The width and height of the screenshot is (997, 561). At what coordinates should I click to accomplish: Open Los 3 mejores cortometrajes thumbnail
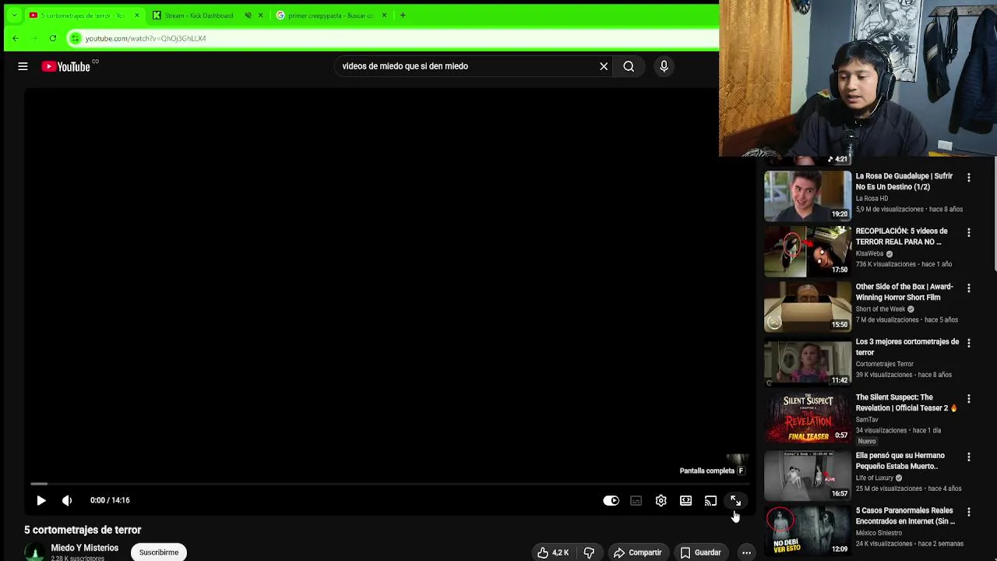click(x=808, y=362)
